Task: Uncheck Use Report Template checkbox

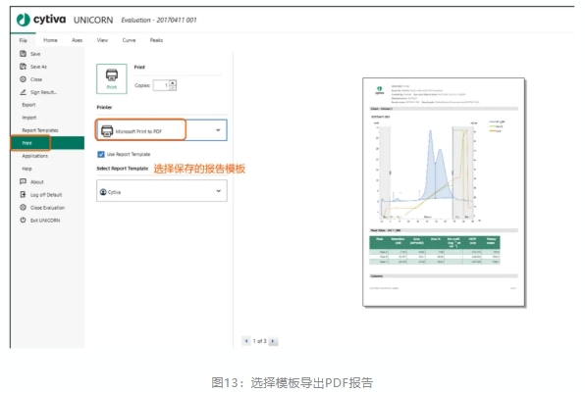Action: click(x=101, y=154)
